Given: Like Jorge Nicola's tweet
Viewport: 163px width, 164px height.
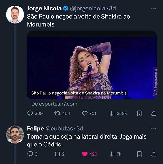Looking at the screenshot, I should (85, 113).
